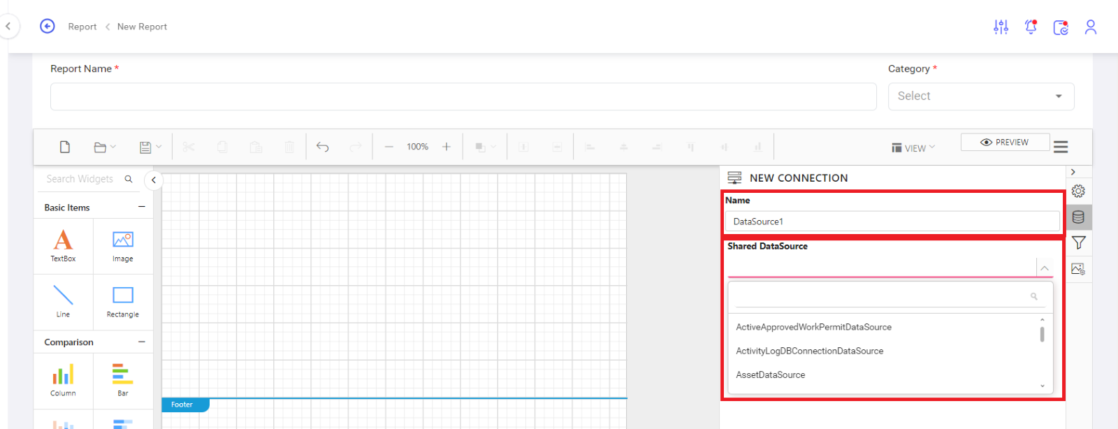Zoom out with the minus icon
The height and width of the screenshot is (429, 1118).
click(x=389, y=147)
